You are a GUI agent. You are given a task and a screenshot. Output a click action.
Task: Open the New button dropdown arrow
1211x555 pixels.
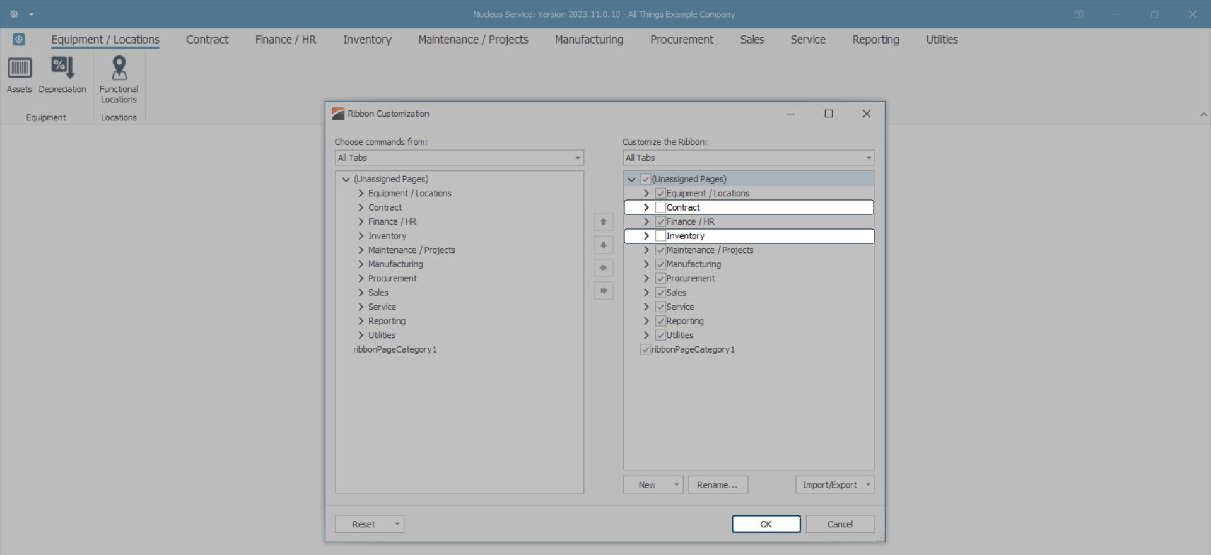(x=676, y=485)
